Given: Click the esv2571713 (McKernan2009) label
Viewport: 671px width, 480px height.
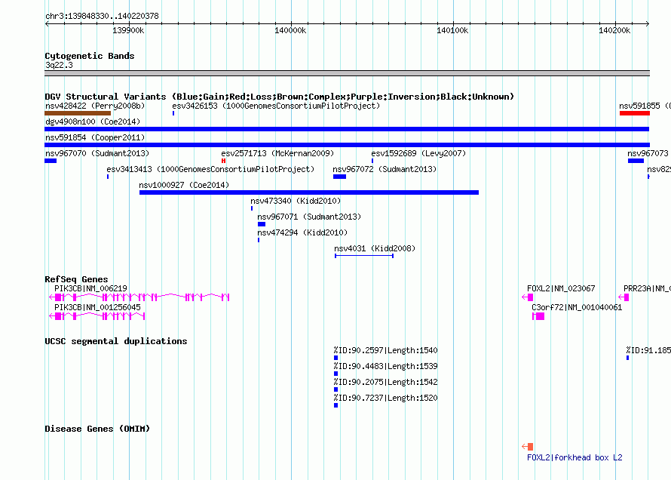Looking at the screenshot, I should pos(277,153).
